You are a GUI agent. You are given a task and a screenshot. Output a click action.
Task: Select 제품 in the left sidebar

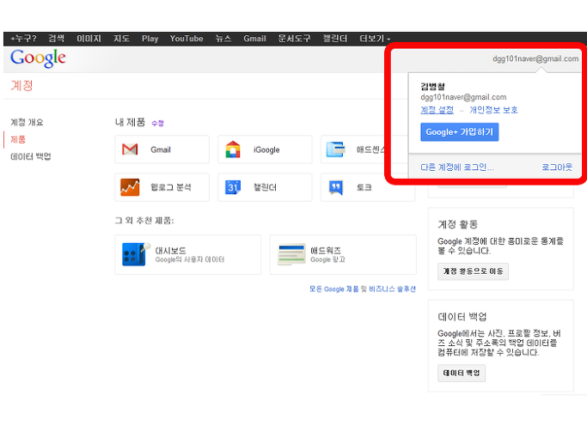(18, 139)
